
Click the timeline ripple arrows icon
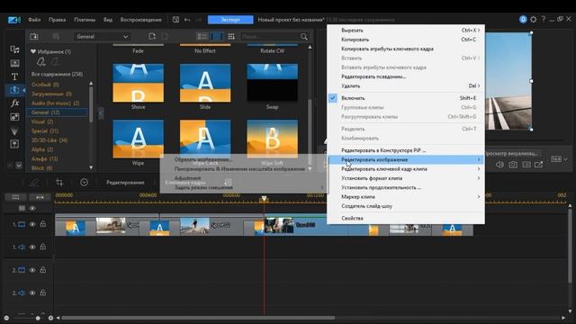(x=40, y=197)
